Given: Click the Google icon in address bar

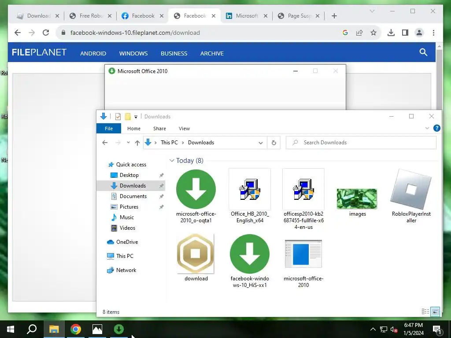Looking at the screenshot, I should [x=345, y=33].
